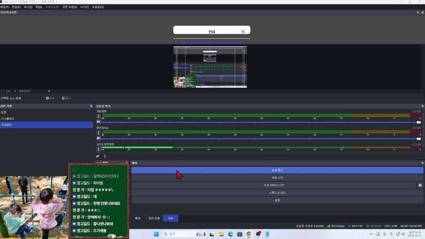The height and width of the screenshot is (239, 425).
Task: Open Chrome from the Windows taskbar
Action: 249,234
